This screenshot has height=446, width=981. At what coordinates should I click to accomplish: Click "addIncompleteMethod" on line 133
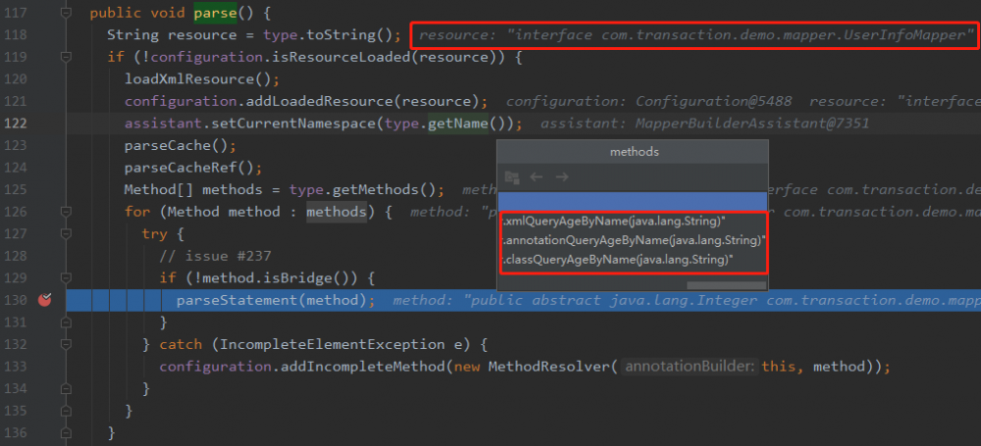click(x=363, y=367)
